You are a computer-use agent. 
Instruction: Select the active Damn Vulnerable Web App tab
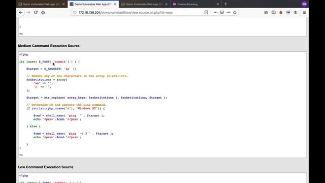[x=93, y=4]
